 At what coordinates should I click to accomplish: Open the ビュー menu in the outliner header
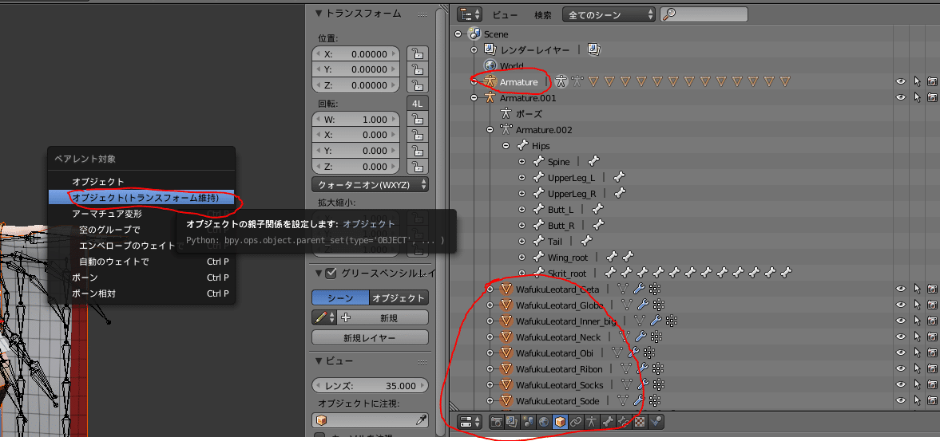505,15
